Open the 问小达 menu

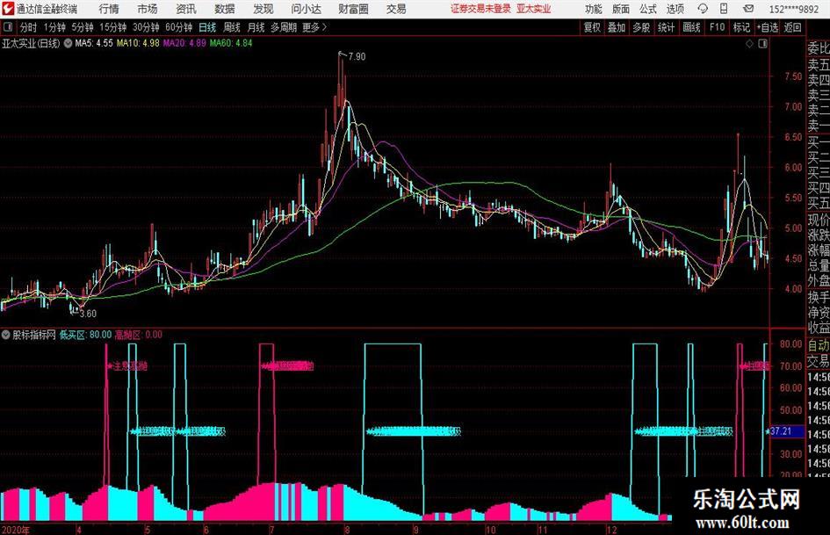coord(306,9)
